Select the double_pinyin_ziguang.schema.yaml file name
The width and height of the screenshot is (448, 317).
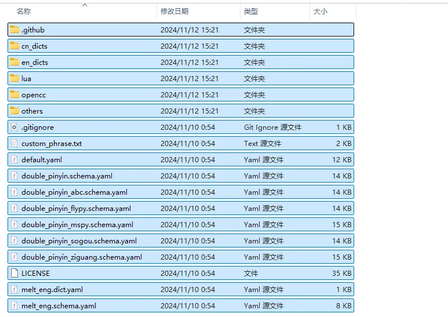[x=82, y=257]
